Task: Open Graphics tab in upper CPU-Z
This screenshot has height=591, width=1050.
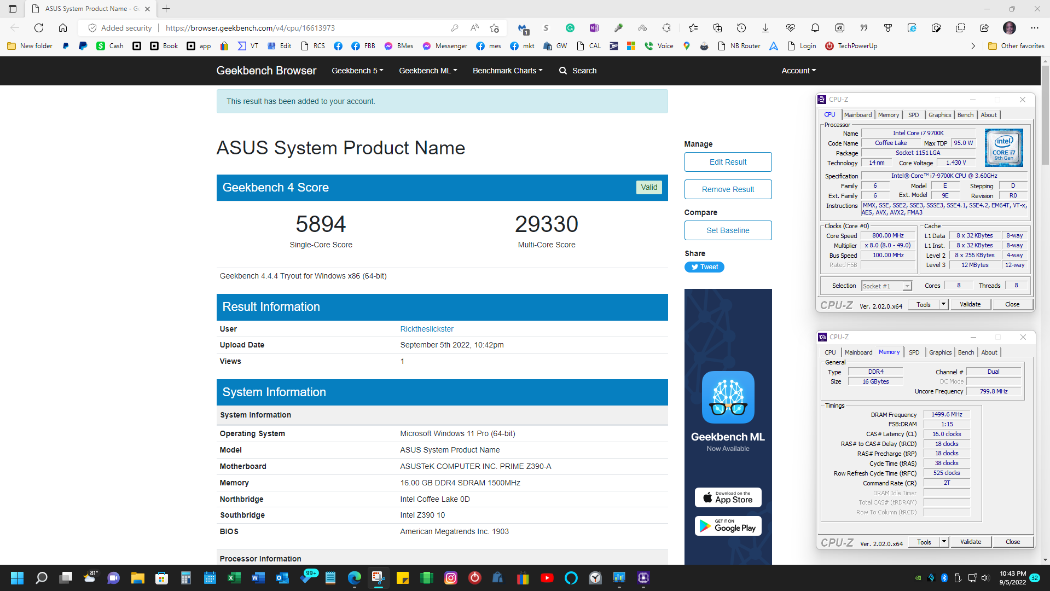Action: point(939,115)
